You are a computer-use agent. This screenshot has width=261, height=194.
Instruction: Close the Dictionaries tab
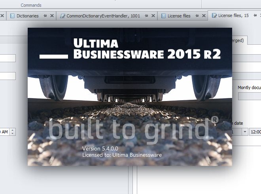pyautogui.click(x=52, y=16)
